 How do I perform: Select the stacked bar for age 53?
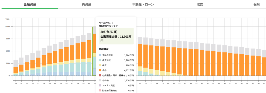[16, 68]
